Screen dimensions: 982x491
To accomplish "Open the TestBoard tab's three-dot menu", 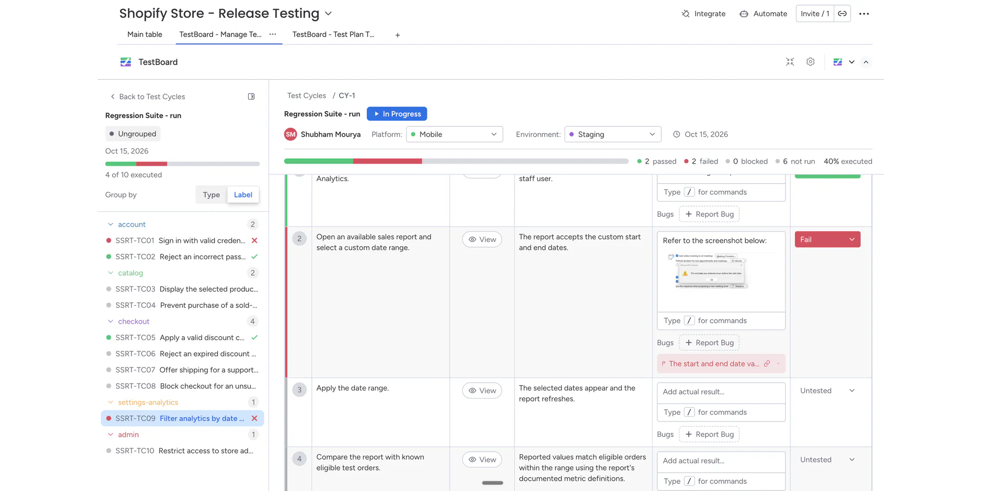I will pyautogui.click(x=273, y=34).
